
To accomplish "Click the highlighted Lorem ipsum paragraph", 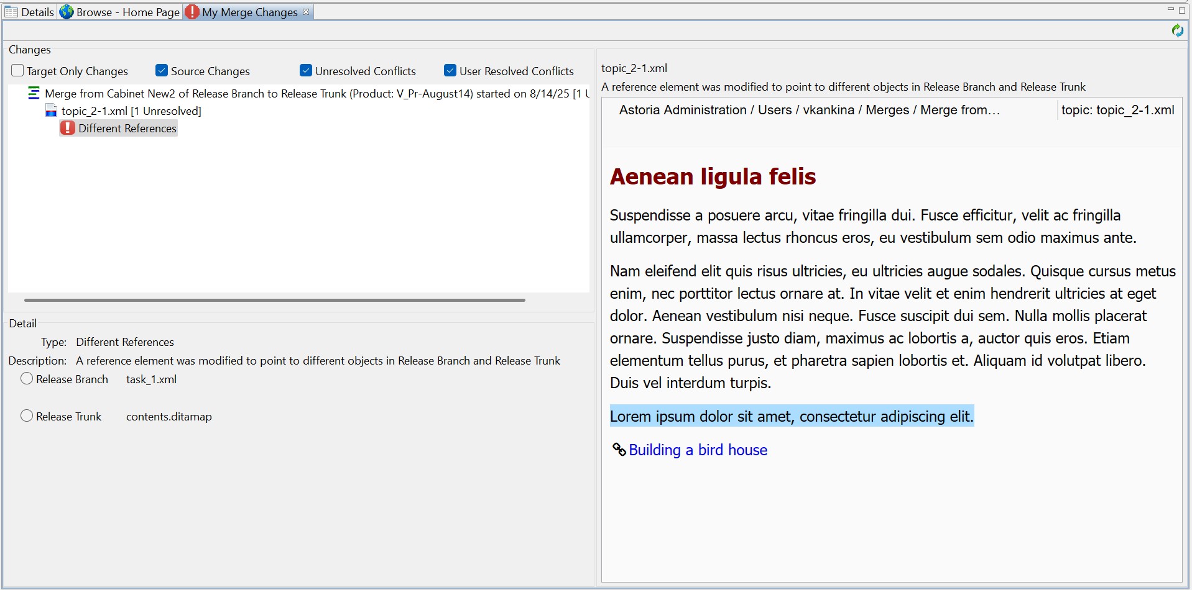I will click(791, 416).
